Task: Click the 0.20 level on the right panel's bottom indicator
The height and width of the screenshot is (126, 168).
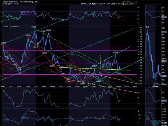Action: pos(164,109)
